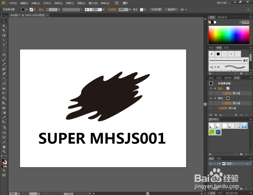The image size is (253, 195).
Task: Click the white swatch in Color panel
Action: [215, 22]
